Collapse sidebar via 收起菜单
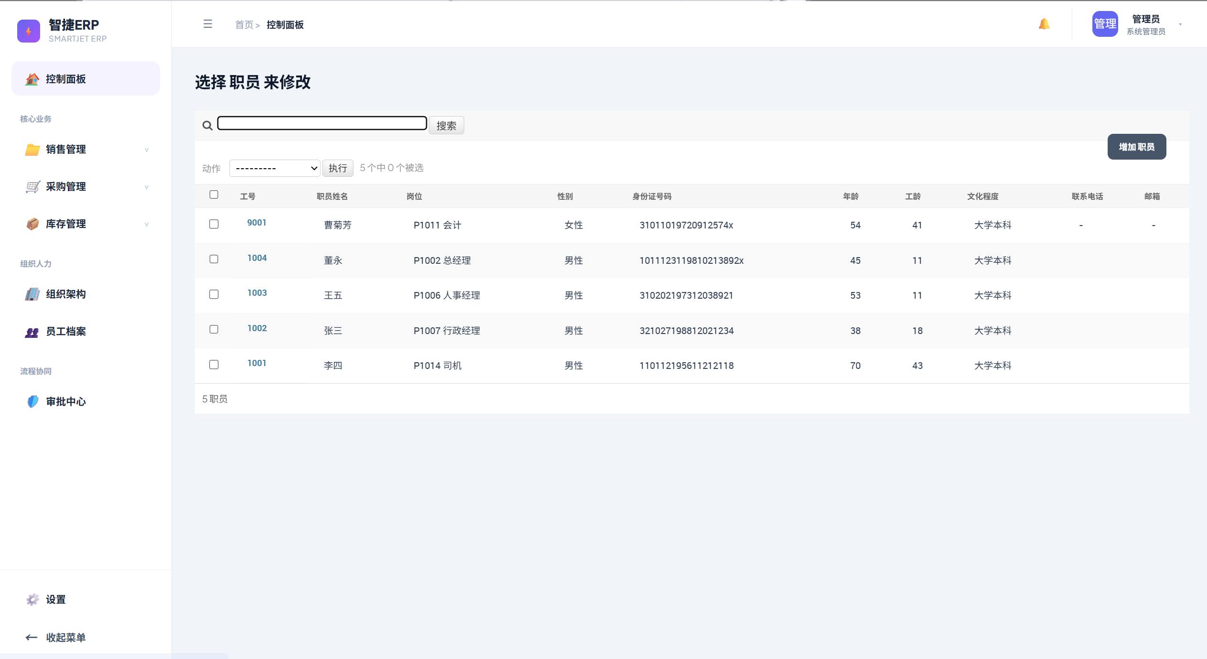This screenshot has height=659, width=1207. [x=85, y=637]
